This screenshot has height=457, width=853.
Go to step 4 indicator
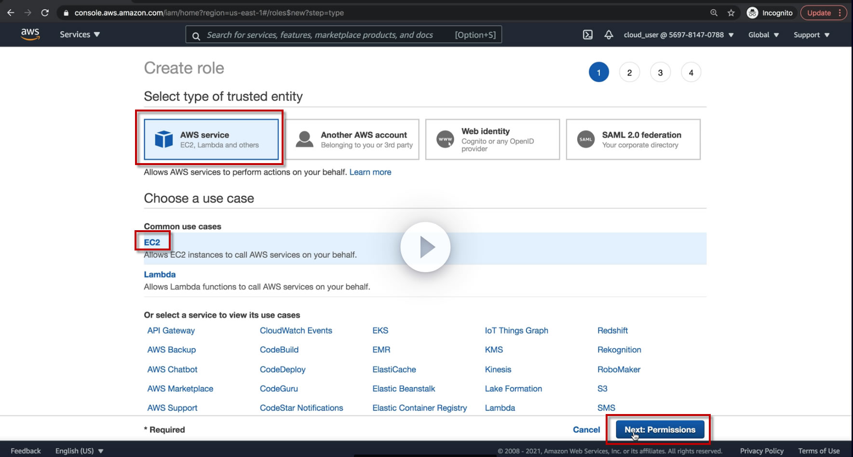691,72
